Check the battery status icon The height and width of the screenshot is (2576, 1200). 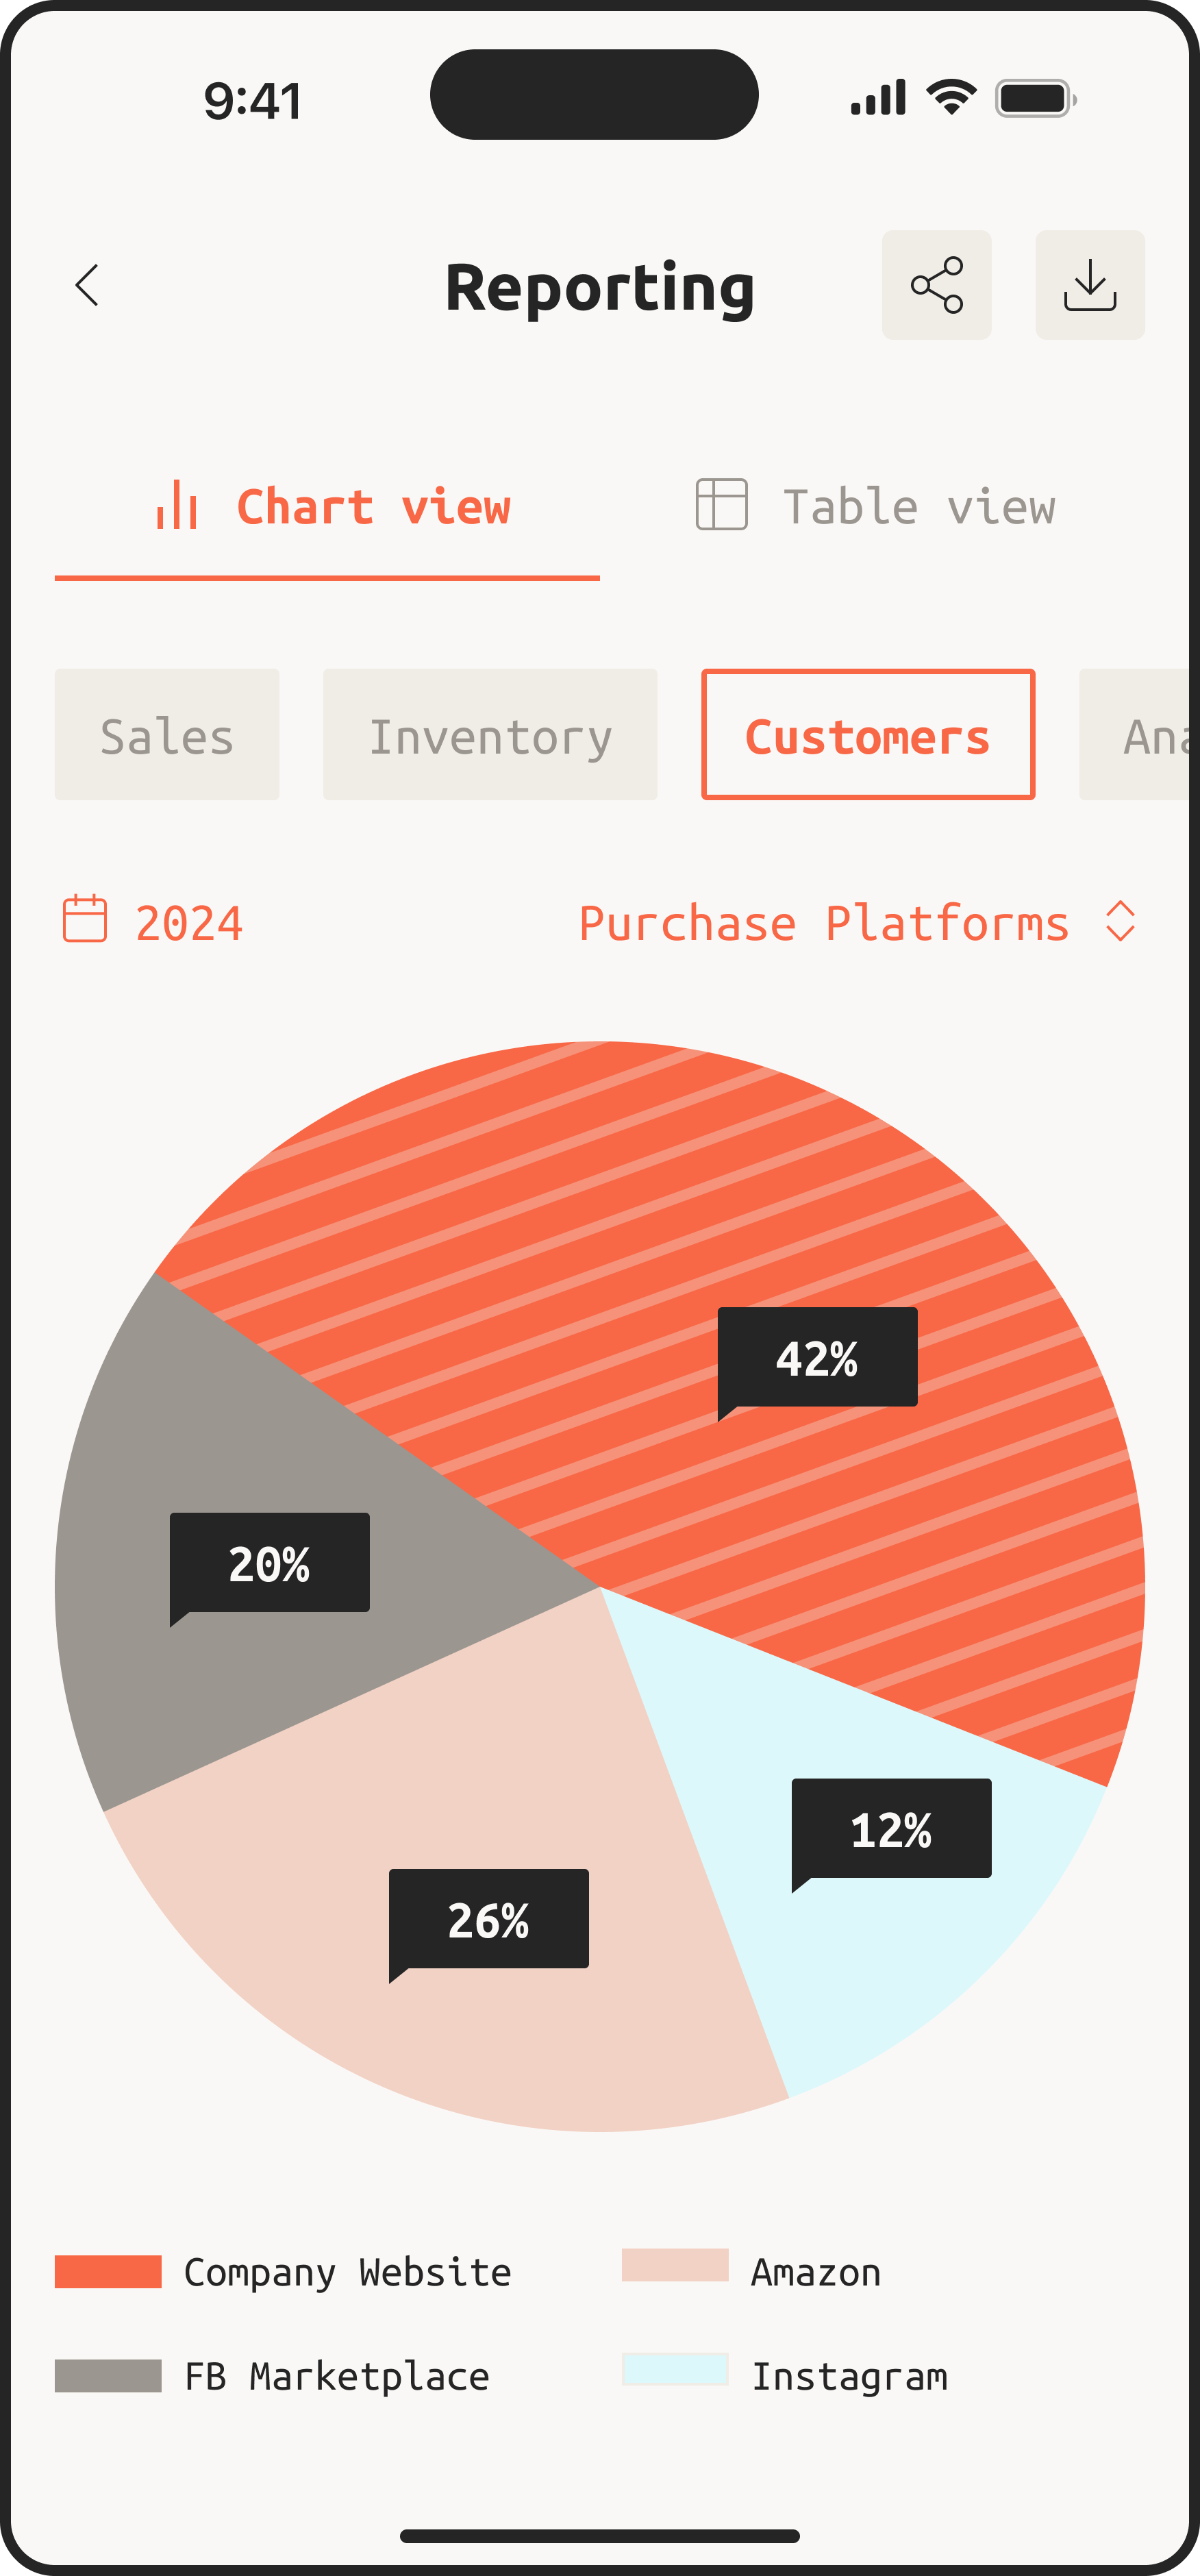click(x=1035, y=99)
